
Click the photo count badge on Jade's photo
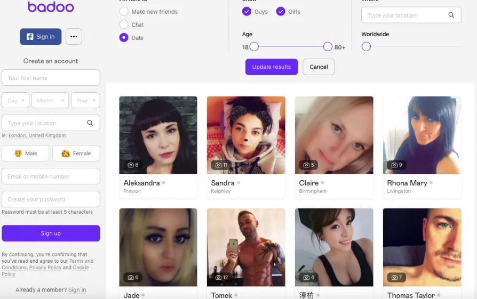click(133, 277)
